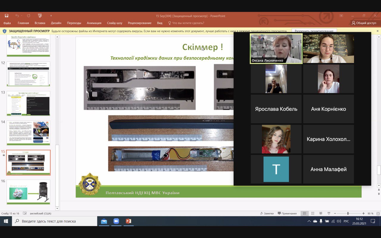Show hidden system tray icons
Screen dimensions: 381x238
click(309, 221)
